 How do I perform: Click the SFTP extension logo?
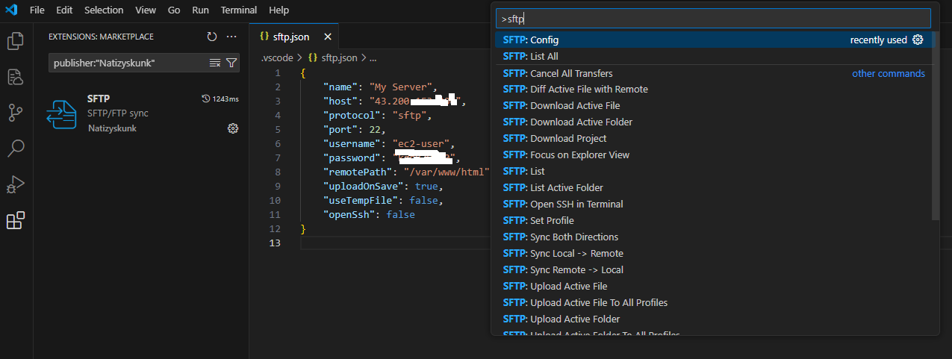[61, 114]
